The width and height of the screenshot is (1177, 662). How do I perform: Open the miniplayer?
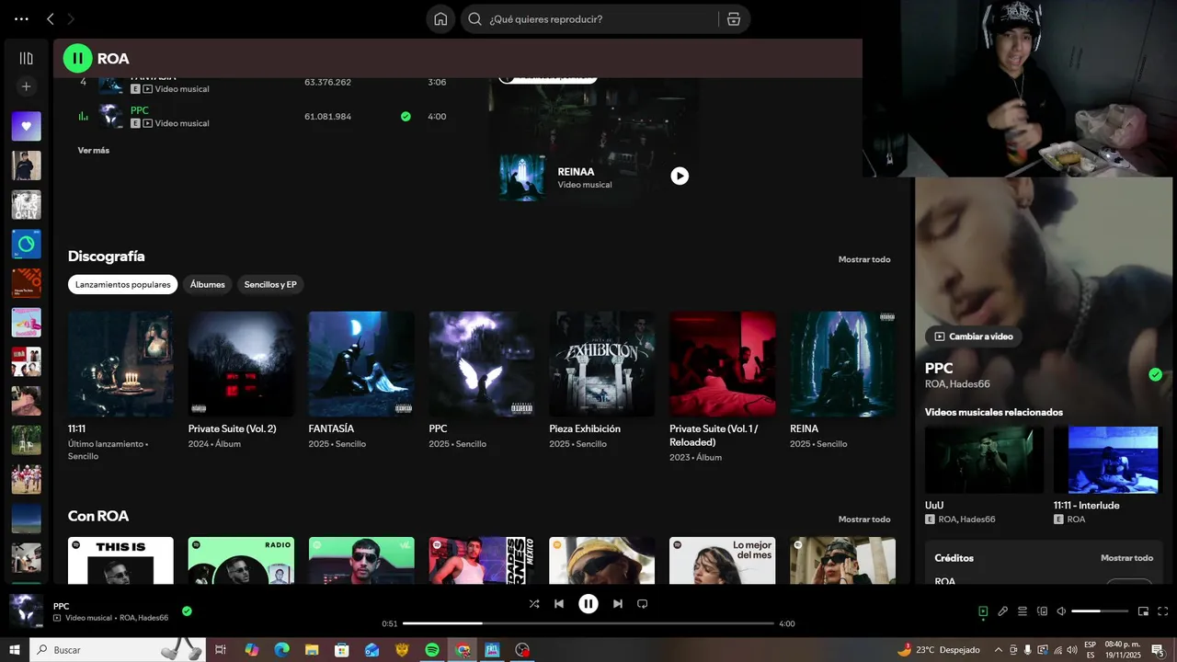tap(1143, 611)
